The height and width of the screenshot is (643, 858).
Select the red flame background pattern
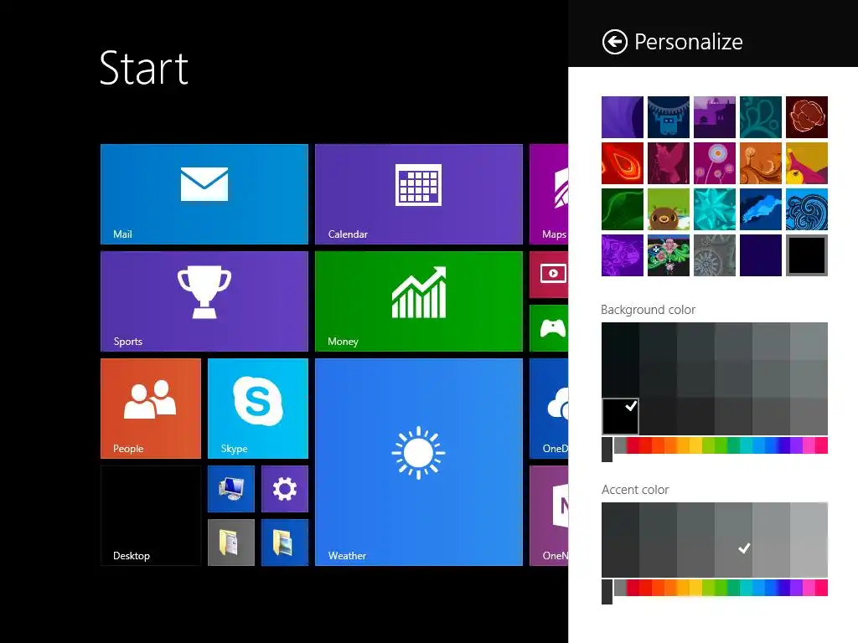click(x=623, y=163)
